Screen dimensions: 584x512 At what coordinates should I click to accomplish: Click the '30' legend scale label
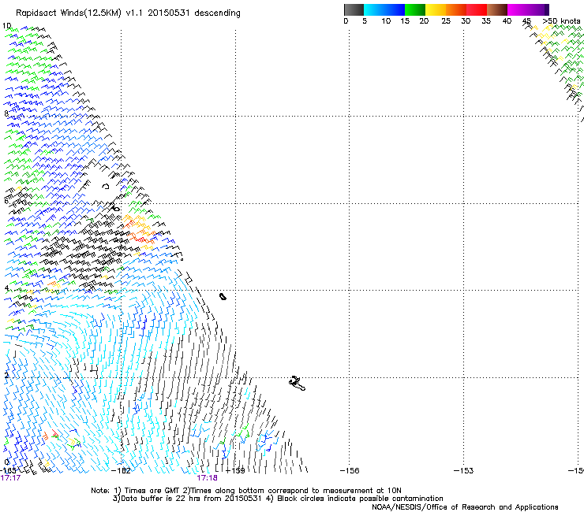click(x=466, y=21)
